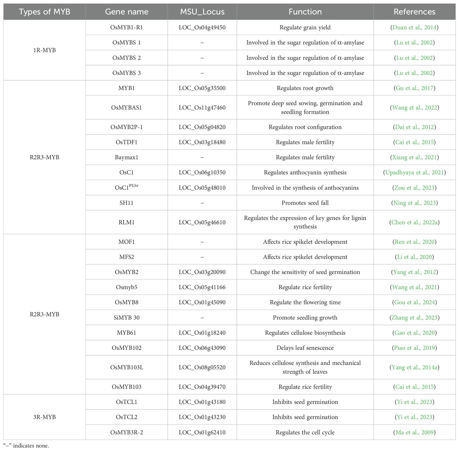The height and width of the screenshot is (451, 459).
Task: Open the Duan et al., 2014 reference
Action: (414, 27)
